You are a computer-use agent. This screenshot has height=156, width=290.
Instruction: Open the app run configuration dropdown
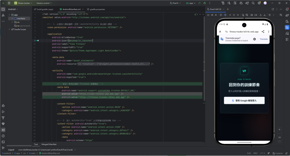(x=191, y=3)
